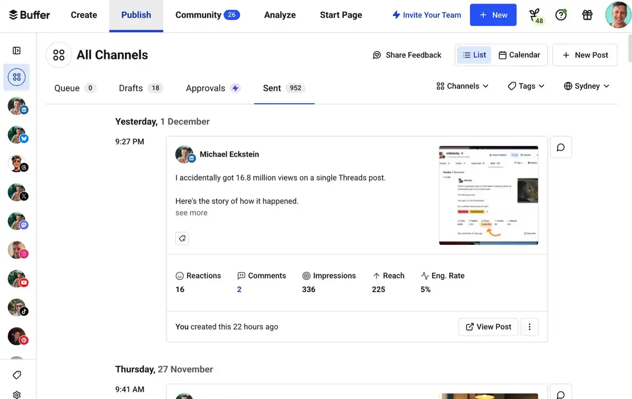The height and width of the screenshot is (399, 632).
Task: Open the post image thumbnail
Action: (488, 195)
